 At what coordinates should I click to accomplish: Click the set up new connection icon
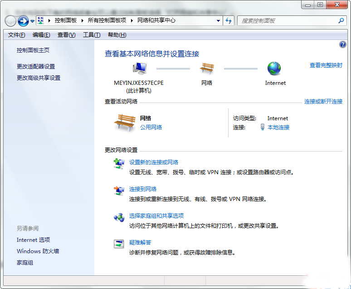pos(119,163)
